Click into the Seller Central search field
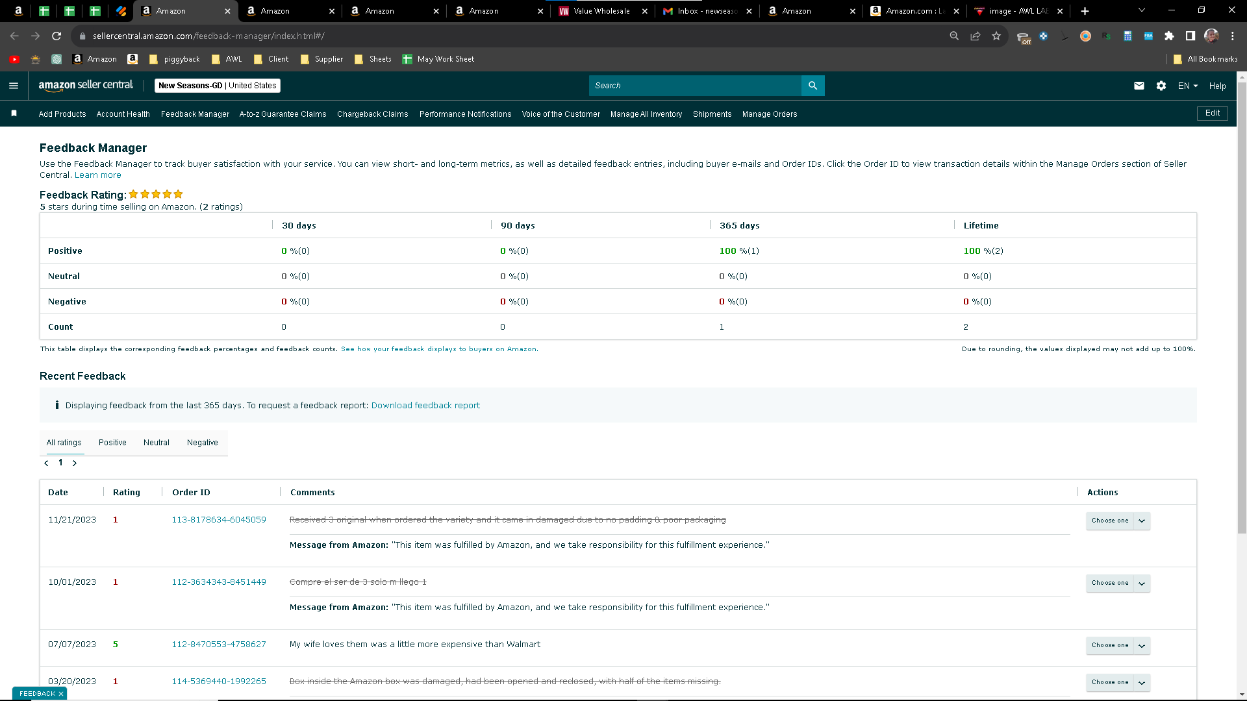Screen dimensions: 1247x701 695,86
